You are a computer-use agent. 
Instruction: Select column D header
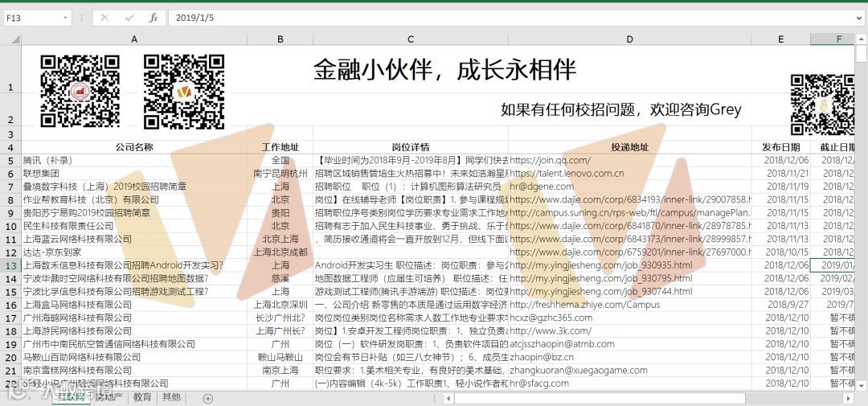(630, 39)
